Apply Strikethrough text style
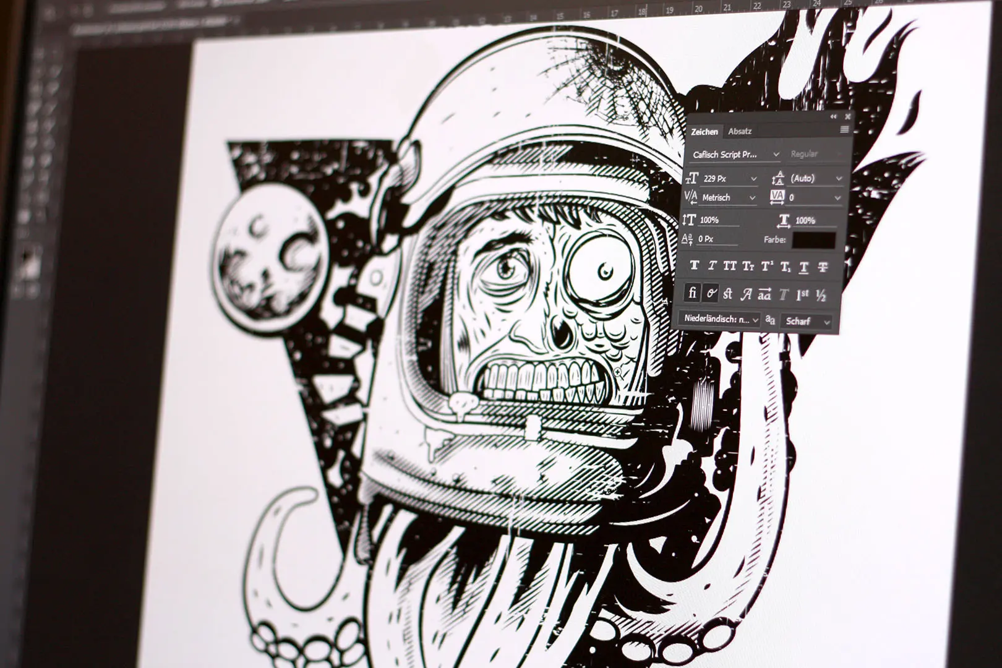The height and width of the screenshot is (668, 1002). [x=823, y=268]
